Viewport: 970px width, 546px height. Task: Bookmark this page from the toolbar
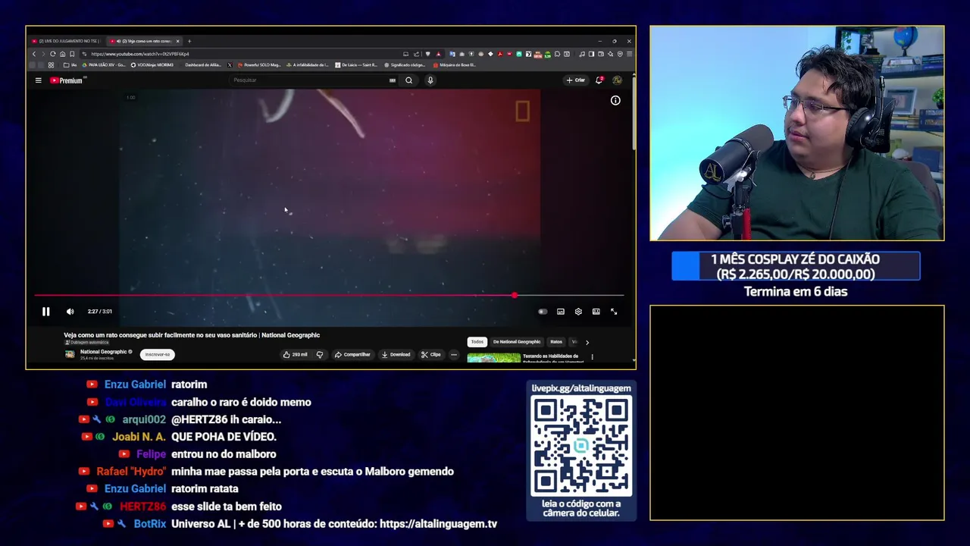click(x=72, y=54)
